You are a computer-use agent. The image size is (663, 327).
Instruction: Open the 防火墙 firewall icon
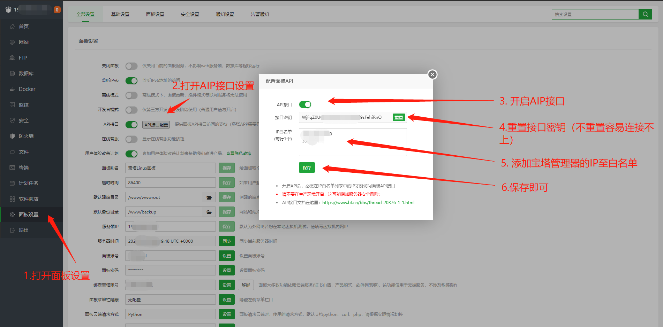click(12, 136)
